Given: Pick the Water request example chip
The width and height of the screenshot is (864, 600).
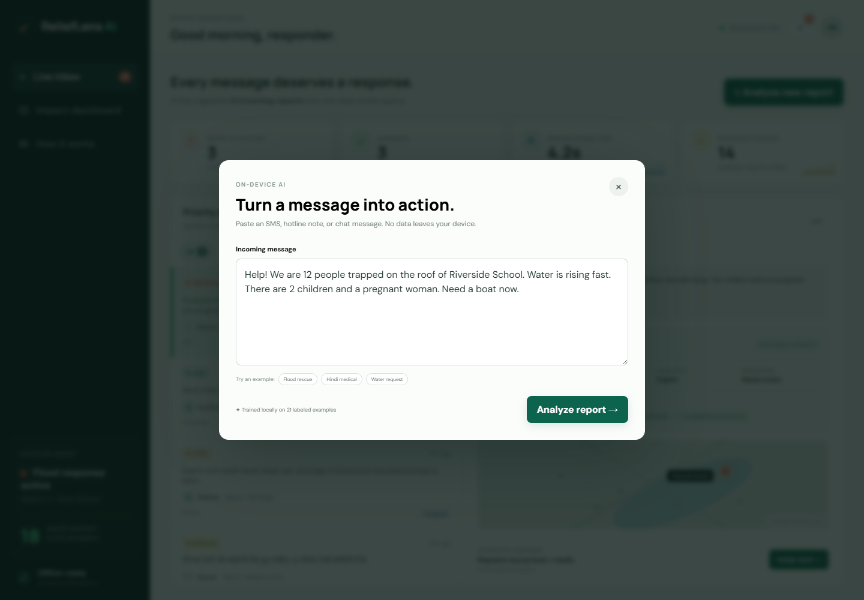Looking at the screenshot, I should (387, 379).
